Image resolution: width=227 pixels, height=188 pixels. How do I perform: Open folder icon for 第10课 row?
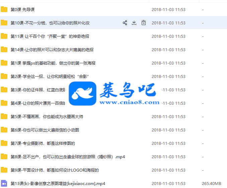click(x=4, y=23)
